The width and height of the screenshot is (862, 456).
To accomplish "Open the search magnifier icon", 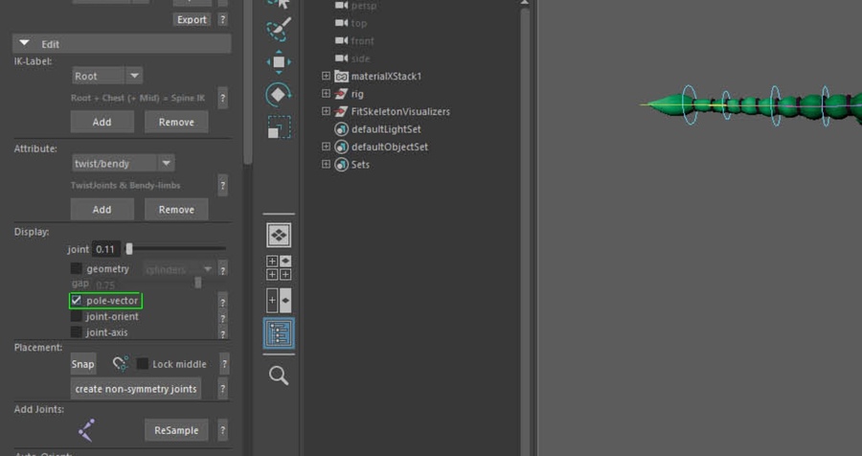I will pyautogui.click(x=279, y=376).
